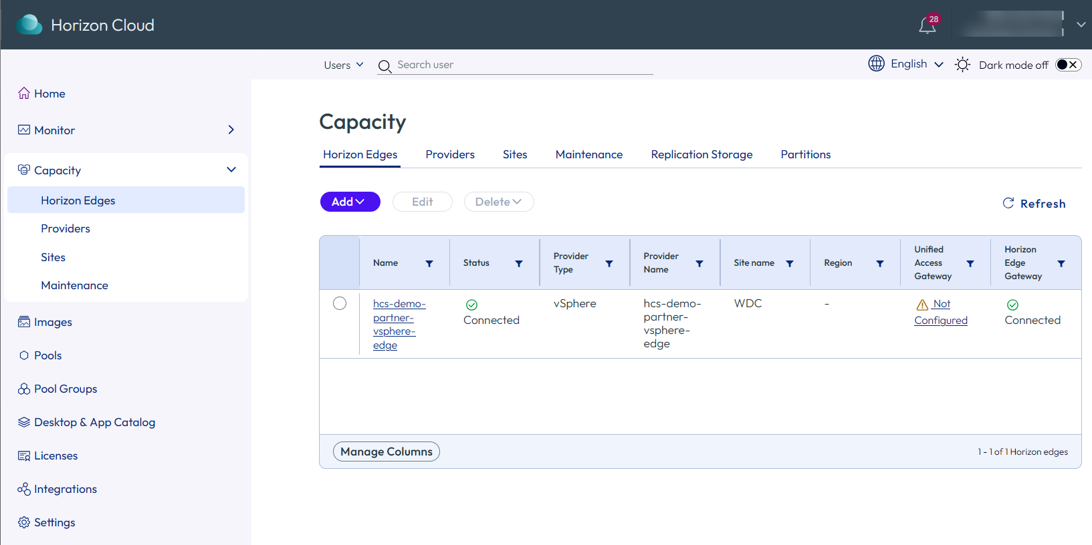Open the Add dropdown button
The height and width of the screenshot is (545, 1092).
[350, 202]
